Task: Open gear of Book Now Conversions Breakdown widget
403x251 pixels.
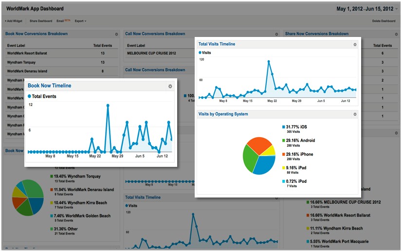Action: pos(116,34)
